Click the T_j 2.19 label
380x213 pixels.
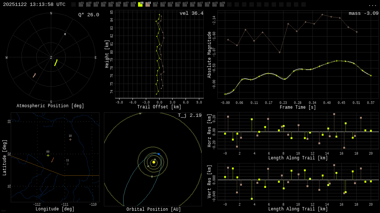point(189,115)
